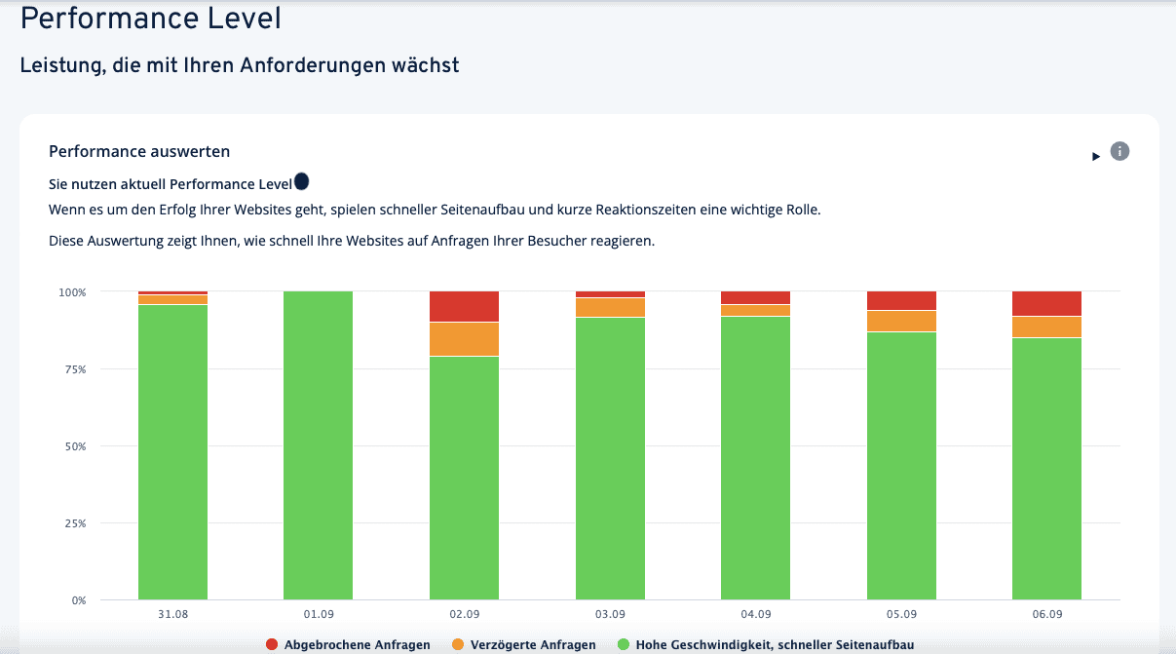Toggle the Abgebrochene Anfragen legend entry
Screen dimensions: 1176x654
point(348,644)
